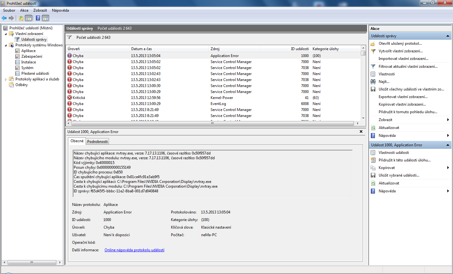The image size is (453, 274).
Task: Click 'Kopírovat vlastní zobrazení...' action
Action: pyautogui.click(x=402, y=104)
